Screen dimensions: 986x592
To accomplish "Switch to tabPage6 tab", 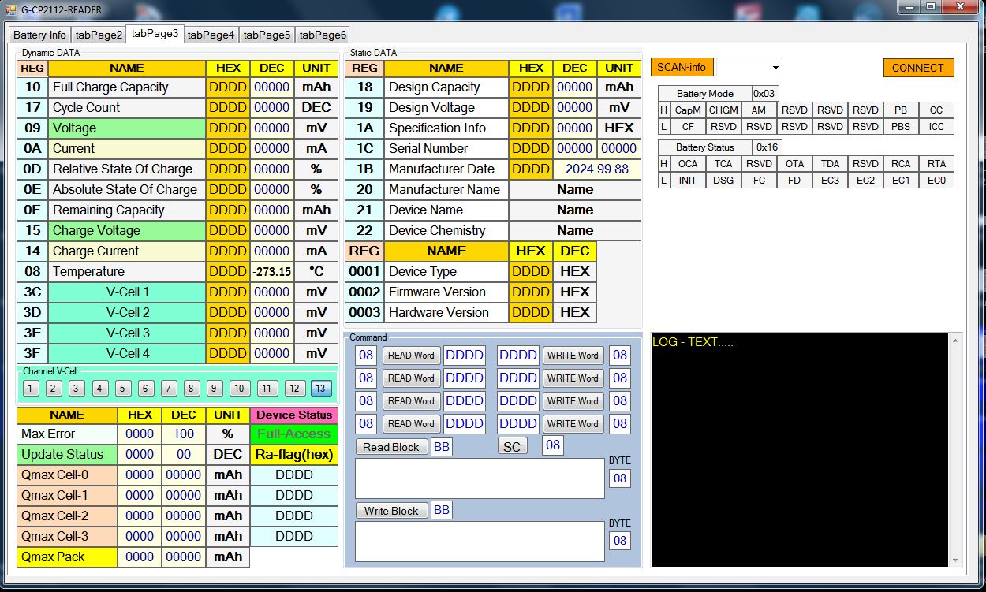I will pos(323,35).
